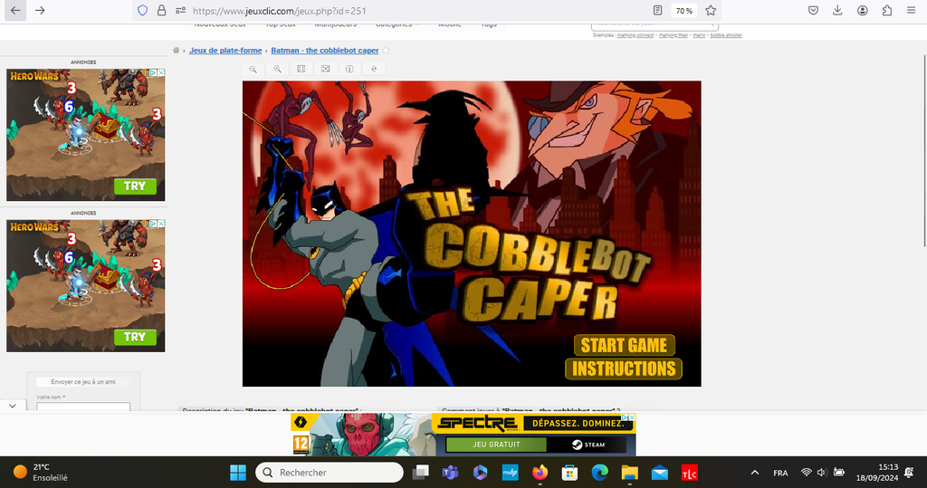Open site permissions icon in address bar
The image size is (927, 488).
pyautogui.click(x=180, y=11)
